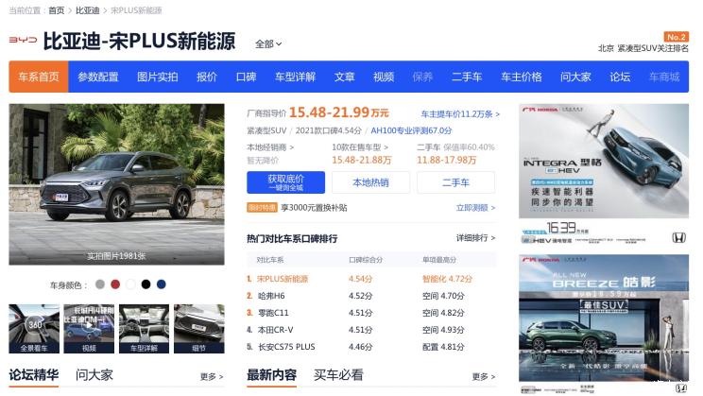
Task: Open the 参数配置 navigation tab
Action: click(x=98, y=77)
